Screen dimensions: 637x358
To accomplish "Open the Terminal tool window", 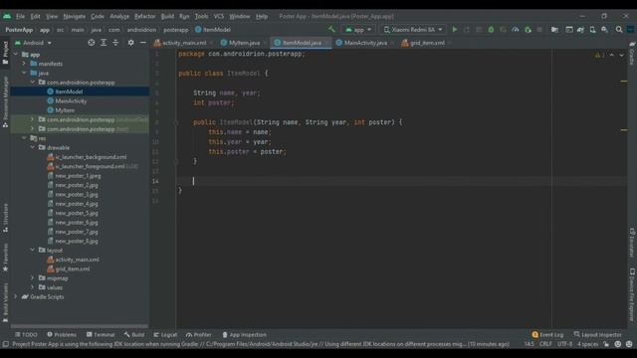I will [x=101, y=335].
